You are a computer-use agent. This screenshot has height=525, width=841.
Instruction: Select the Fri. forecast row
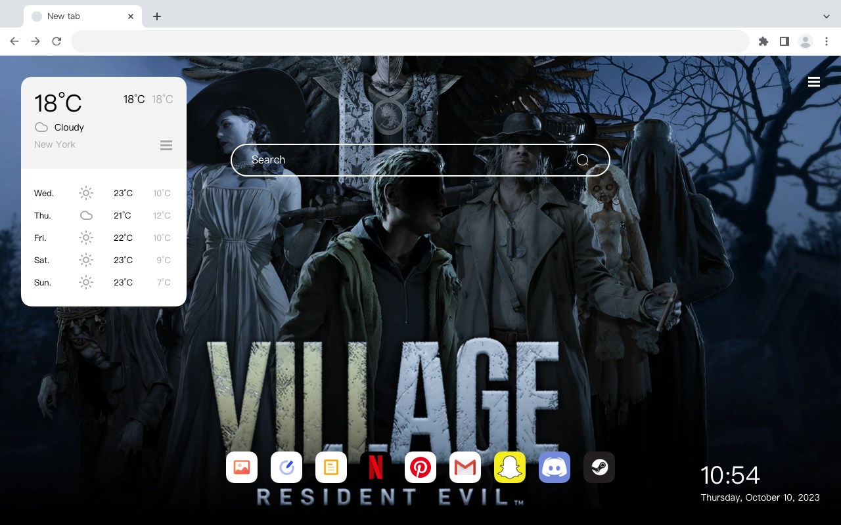(103, 238)
